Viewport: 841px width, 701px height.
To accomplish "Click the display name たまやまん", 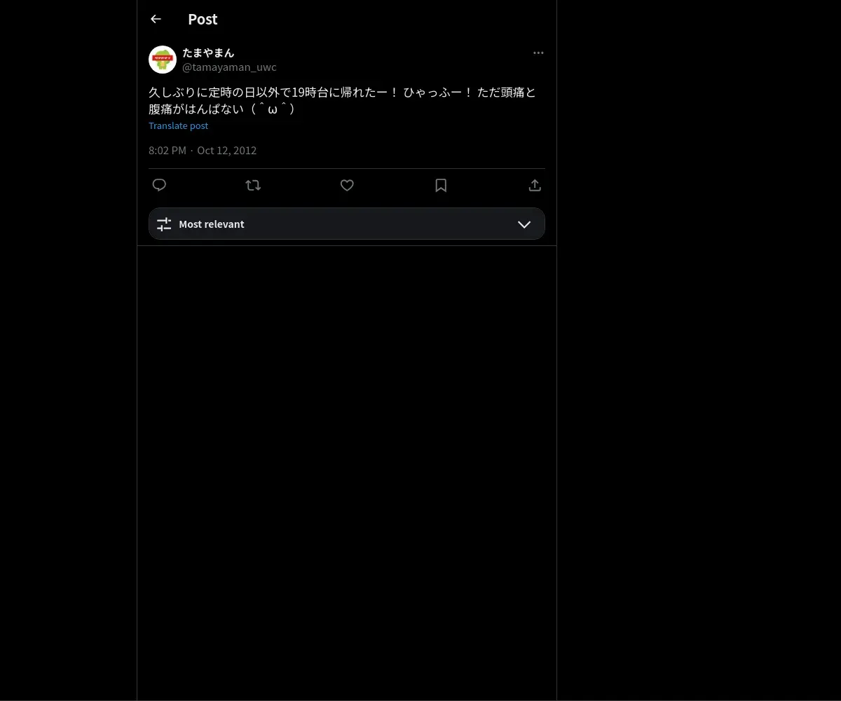I will [x=208, y=53].
